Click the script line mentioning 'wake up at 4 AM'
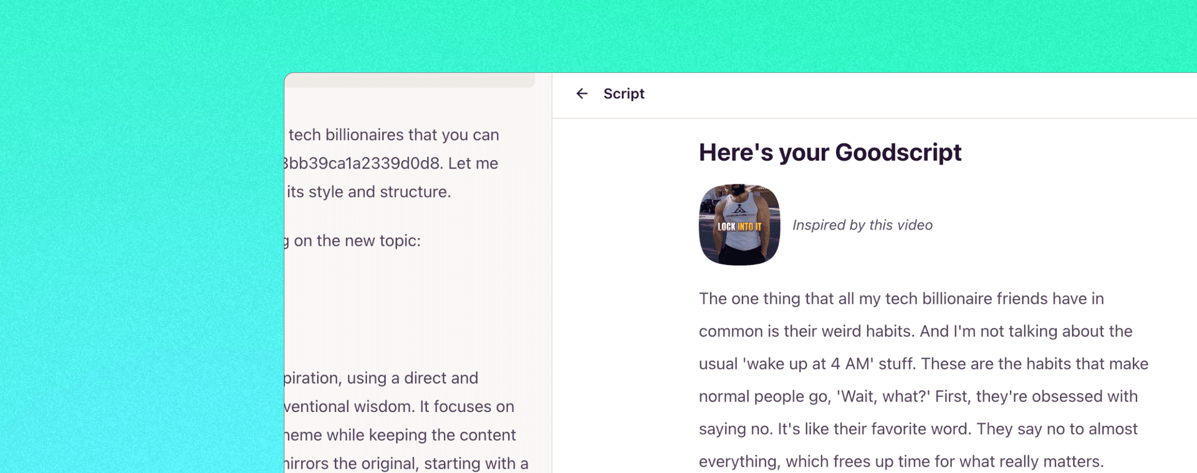The height and width of the screenshot is (473, 1197). pyautogui.click(x=923, y=364)
